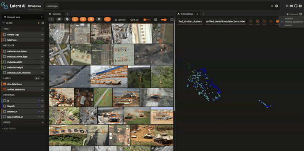
Task: Click the grid layout icon
Action: [155, 20]
